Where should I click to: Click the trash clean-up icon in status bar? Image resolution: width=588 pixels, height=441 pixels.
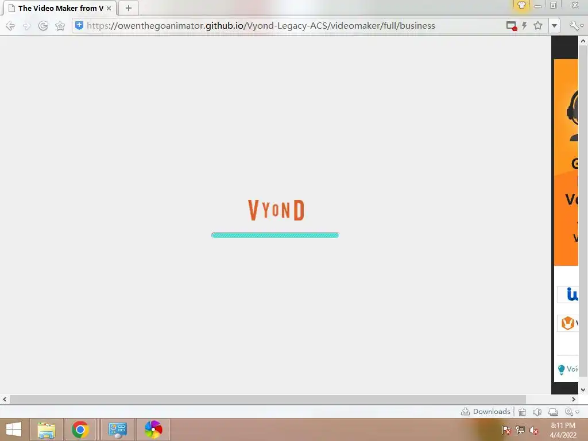[522, 412]
